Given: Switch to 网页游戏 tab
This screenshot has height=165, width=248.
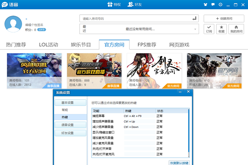Looking at the screenshot, I should [x=179, y=45].
